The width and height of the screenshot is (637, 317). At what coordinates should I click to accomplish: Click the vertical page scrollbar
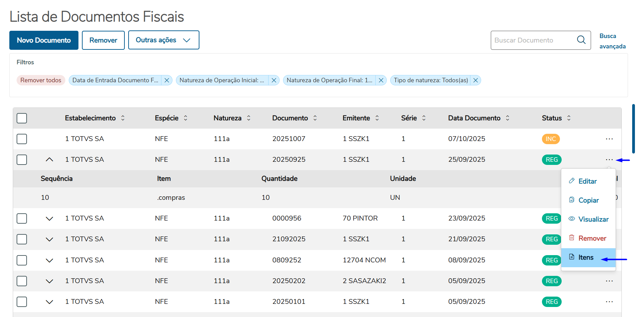click(633, 129)
